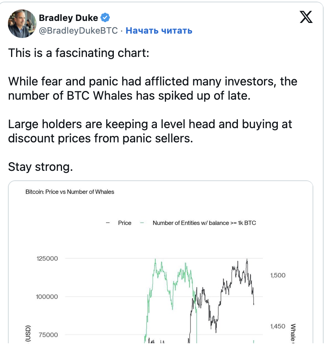Viewport: 324px width, 348px height.
Task: Click the 'Bitcoin: Price vs Number of Whales' title
Action: point(70,192)
